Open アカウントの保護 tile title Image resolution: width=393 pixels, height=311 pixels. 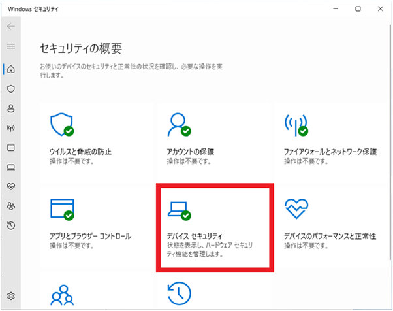pyautogui.click(x=191, y=152)
